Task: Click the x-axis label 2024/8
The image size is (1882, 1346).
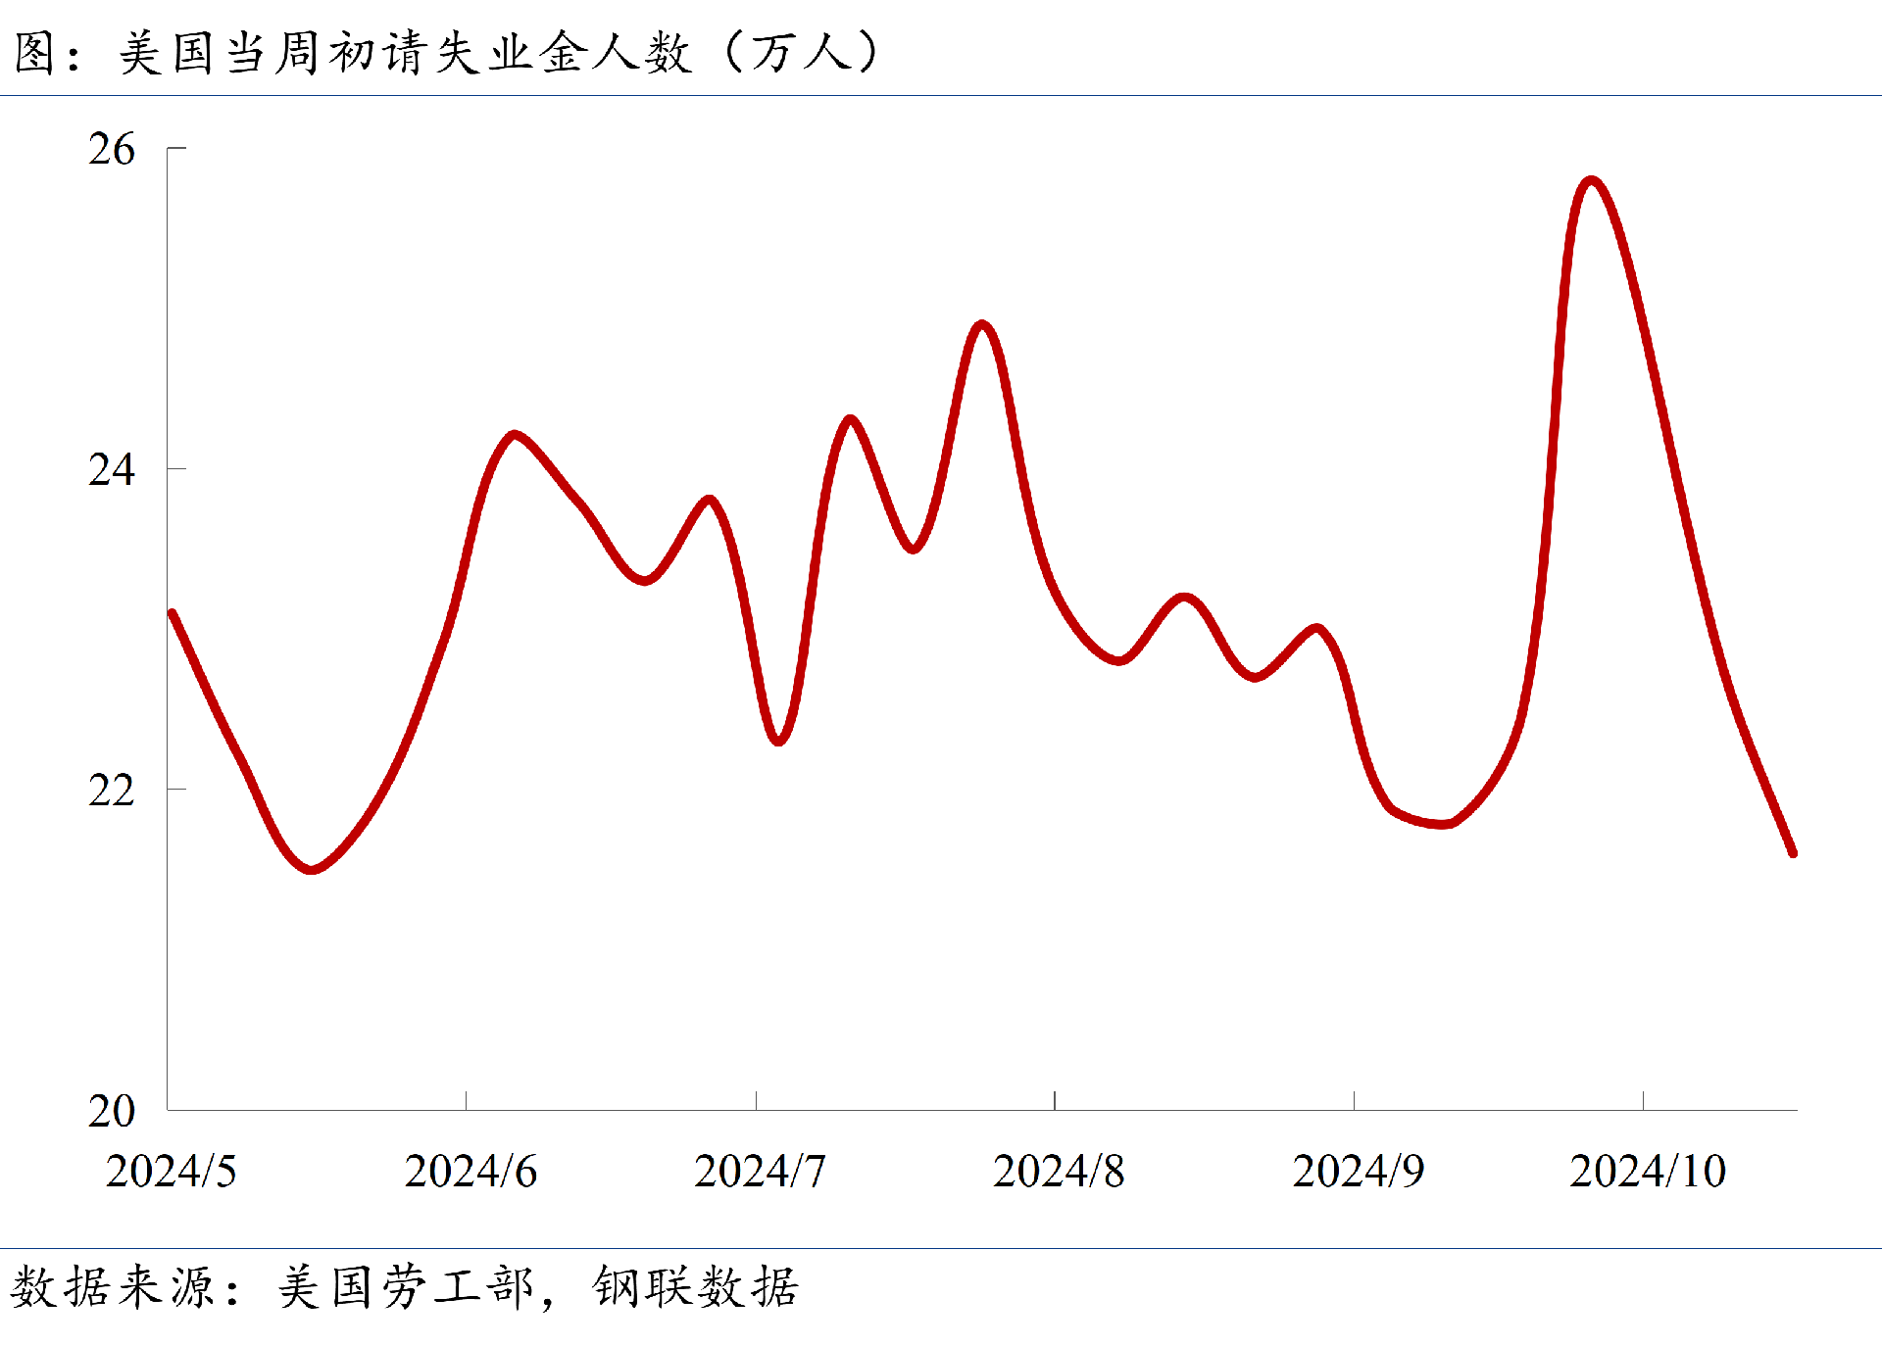Action: click(1059, 1172)
